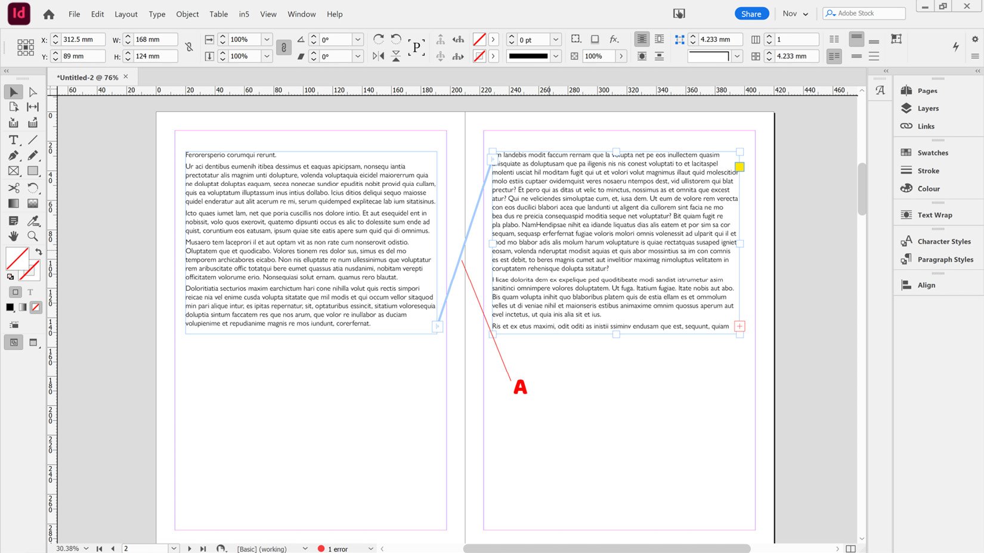Open the Layout menu

tap(126, 14)
